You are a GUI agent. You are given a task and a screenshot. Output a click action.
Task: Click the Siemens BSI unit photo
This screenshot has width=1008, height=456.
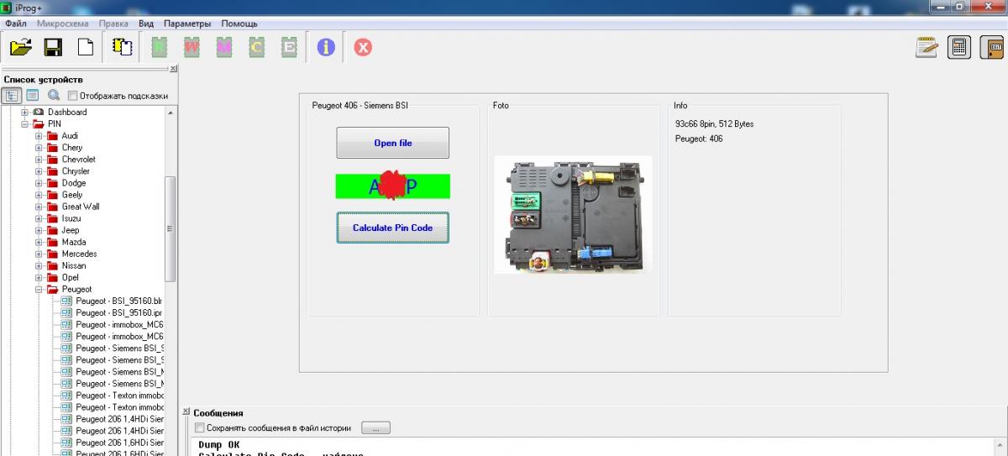point(573,214)
